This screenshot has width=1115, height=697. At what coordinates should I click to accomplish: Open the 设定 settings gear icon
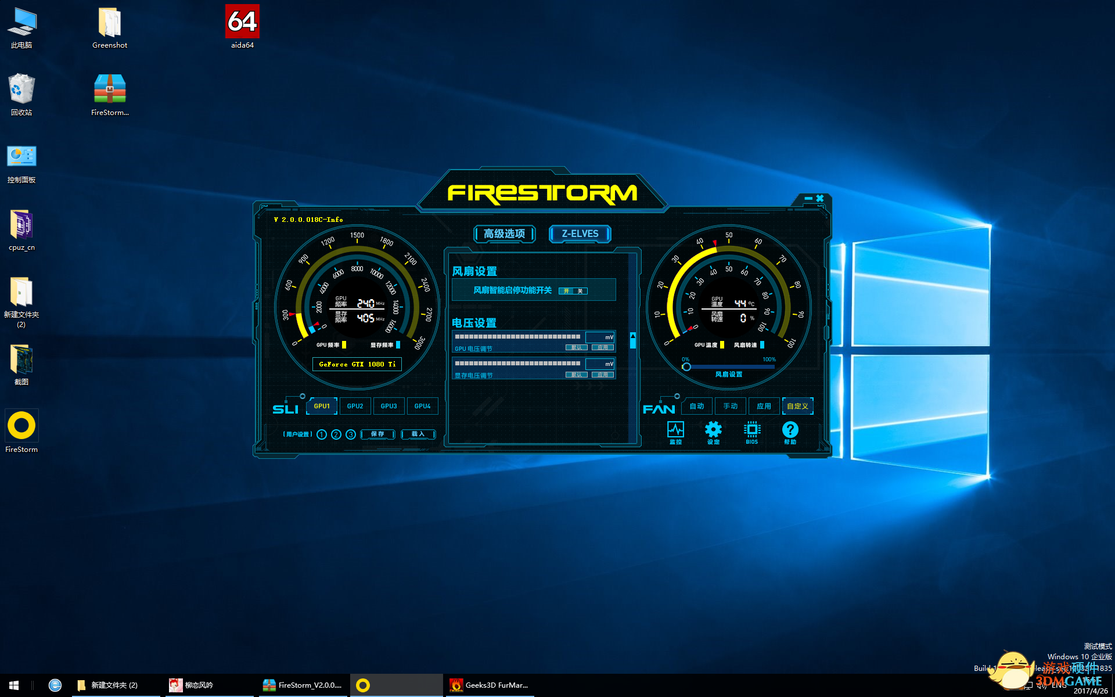(713, 433)
